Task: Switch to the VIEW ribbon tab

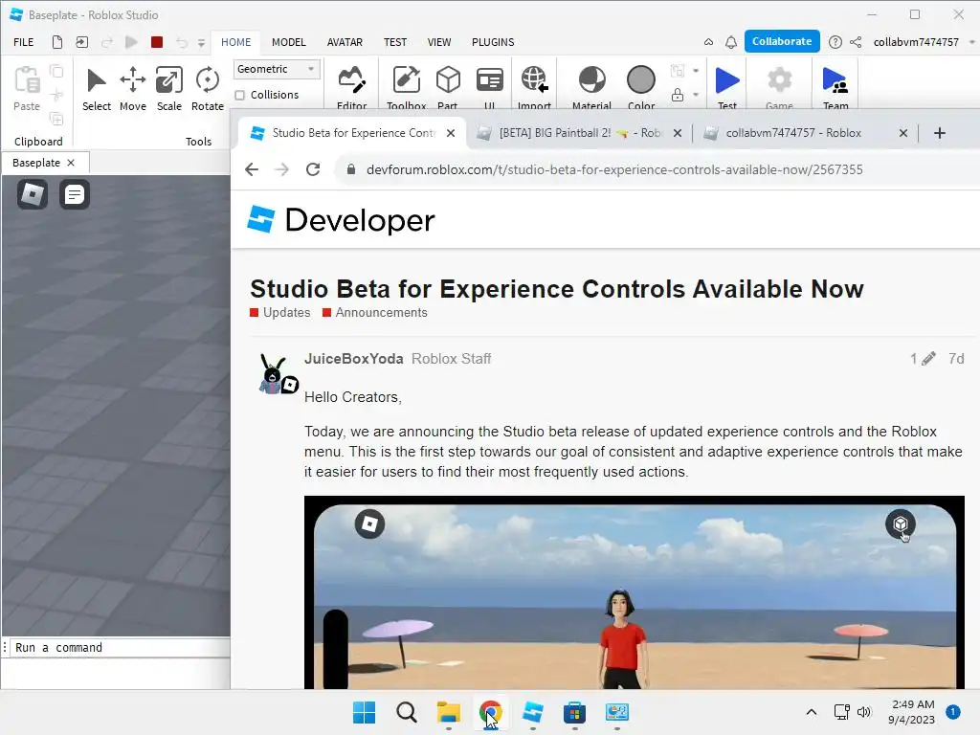Action: (x=438, y=42)
